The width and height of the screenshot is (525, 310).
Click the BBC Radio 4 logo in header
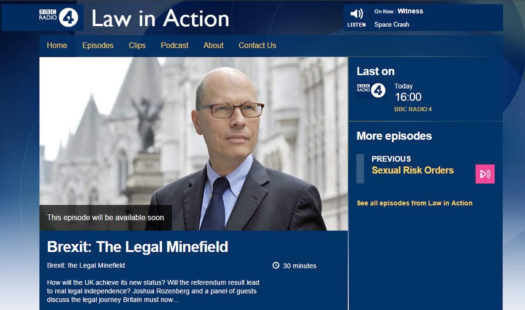[x=59, y=17]
